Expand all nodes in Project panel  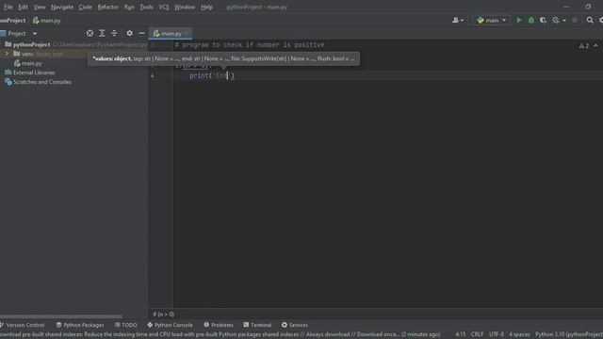coord(102,34)
